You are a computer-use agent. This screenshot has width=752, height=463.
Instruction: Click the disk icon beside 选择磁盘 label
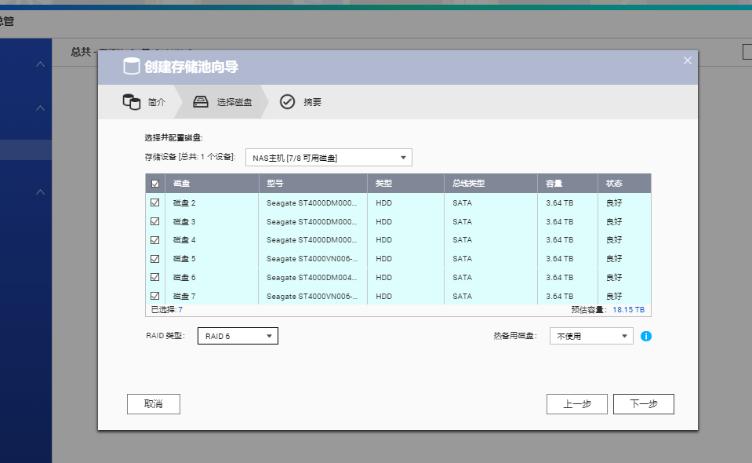202,101
